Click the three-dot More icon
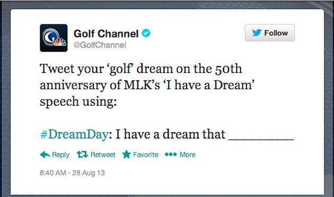Screen dimensions: 334x197 [171, 154]
